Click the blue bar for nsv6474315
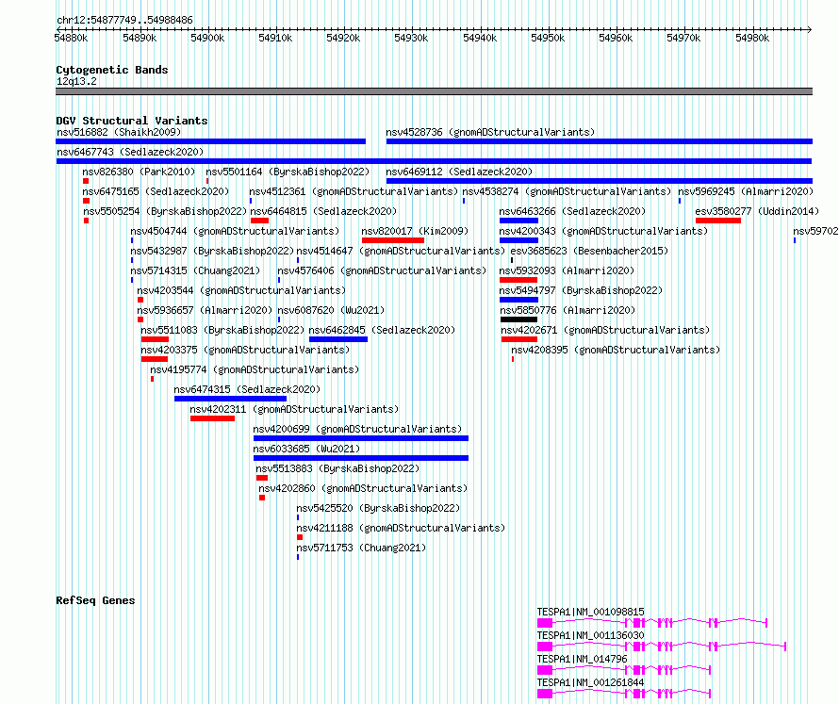The image size is (839, 704). point(230,399)
